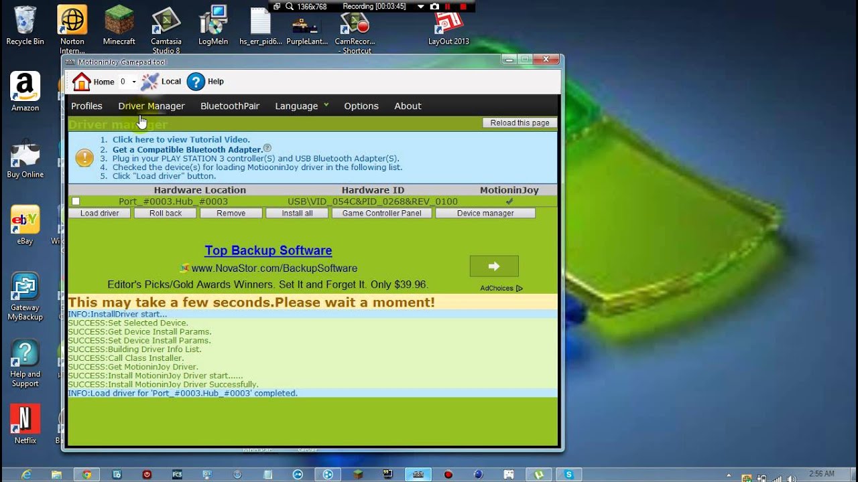Click Reload this page button
The image size is (858, 482).
click(x=519, y=123)
